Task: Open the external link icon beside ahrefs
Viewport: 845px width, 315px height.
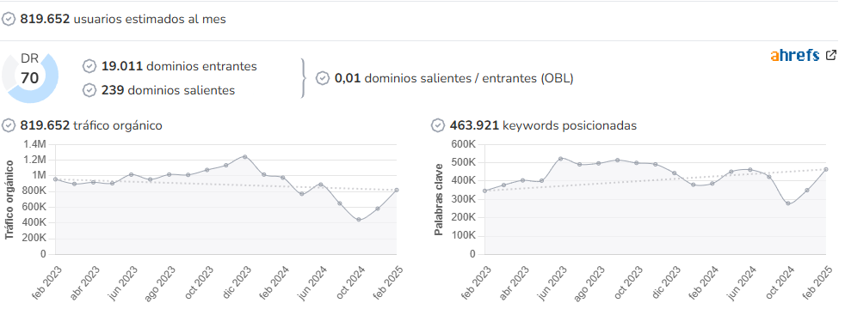Action: point(831,55)
